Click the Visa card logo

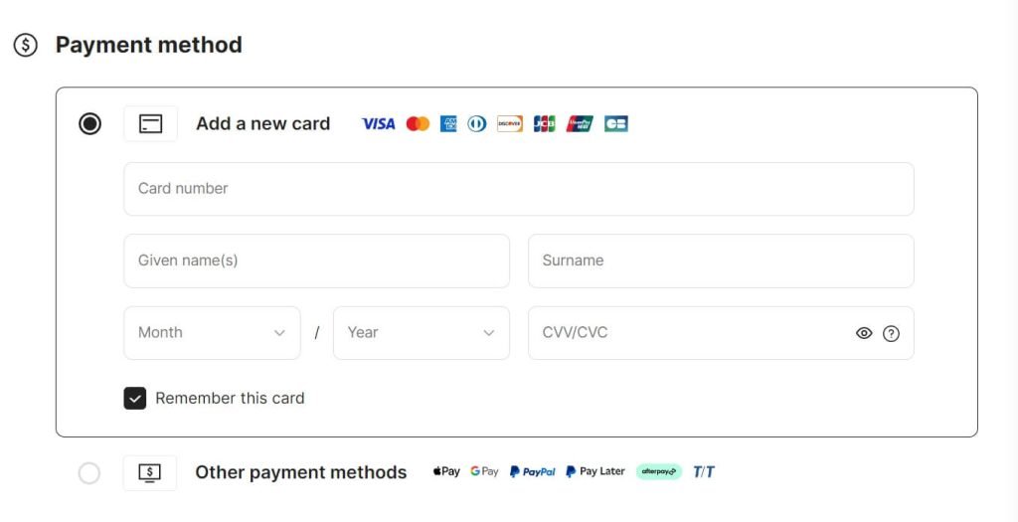(x=378, y=123)
